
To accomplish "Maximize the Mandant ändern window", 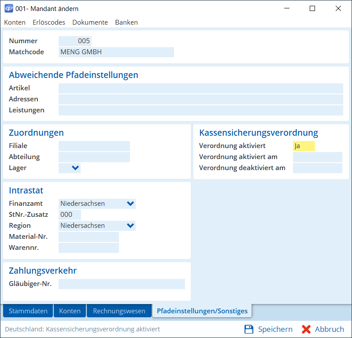I will (x=312, y=8).
